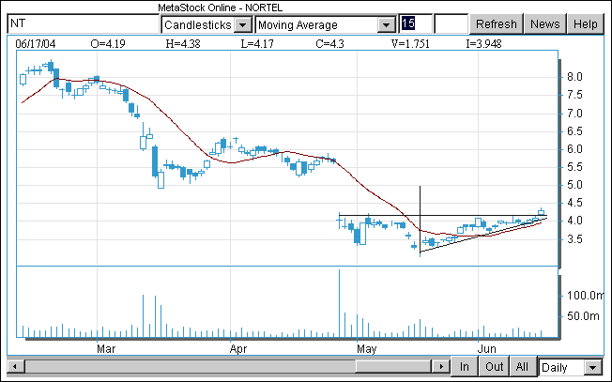Click the MetaStock Online - NORTEL title
Image resolution: width=612 pixels, height=382 pixels.
(x=221, y=8)
